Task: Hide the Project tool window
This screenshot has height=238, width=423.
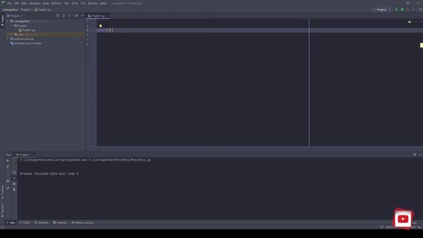Action: coord(82,16)
